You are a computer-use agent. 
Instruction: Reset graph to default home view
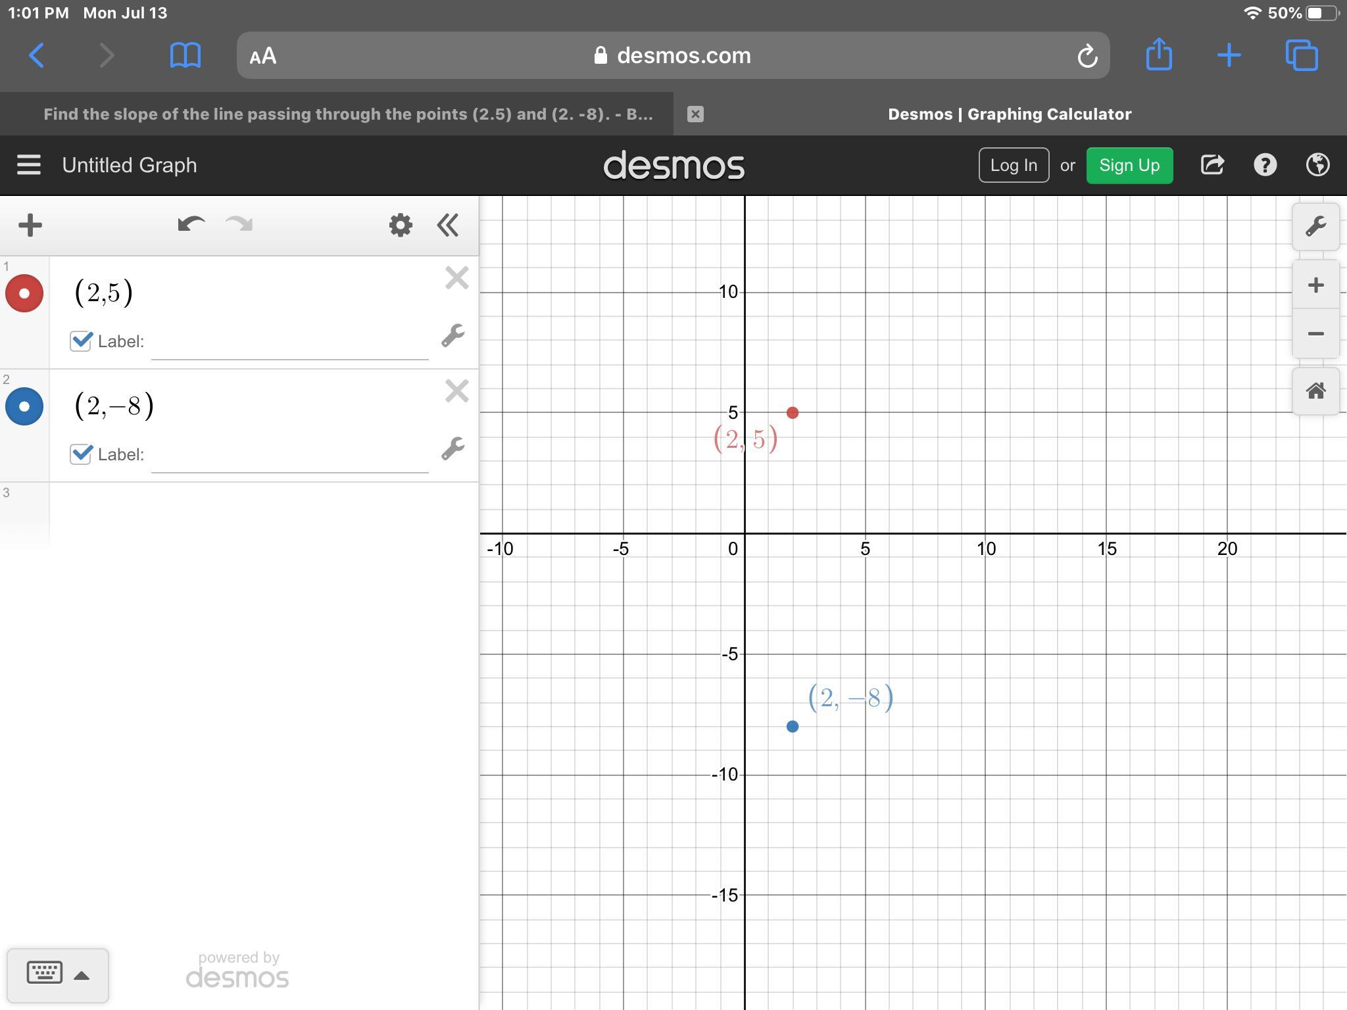1315,391
